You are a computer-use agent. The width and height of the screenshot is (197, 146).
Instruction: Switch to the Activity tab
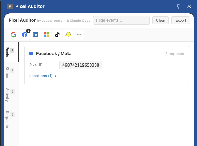pos(12,95)
